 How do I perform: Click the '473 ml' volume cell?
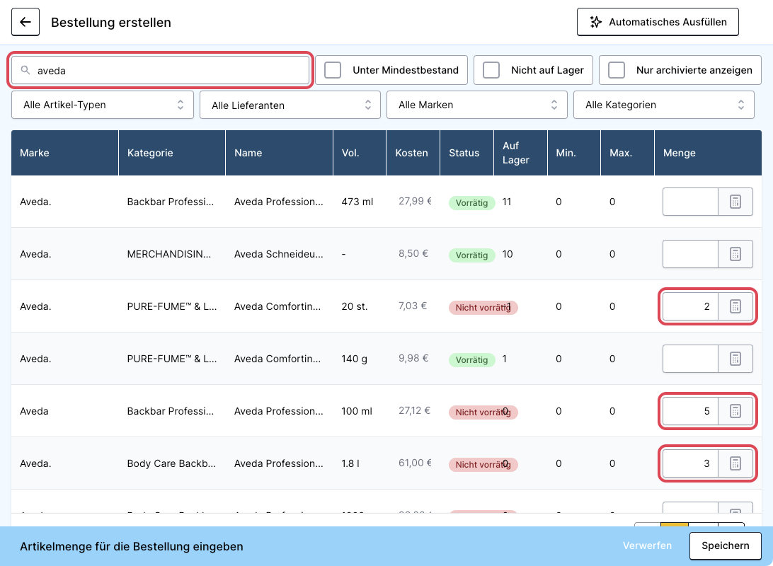click(x=357, y=202)
